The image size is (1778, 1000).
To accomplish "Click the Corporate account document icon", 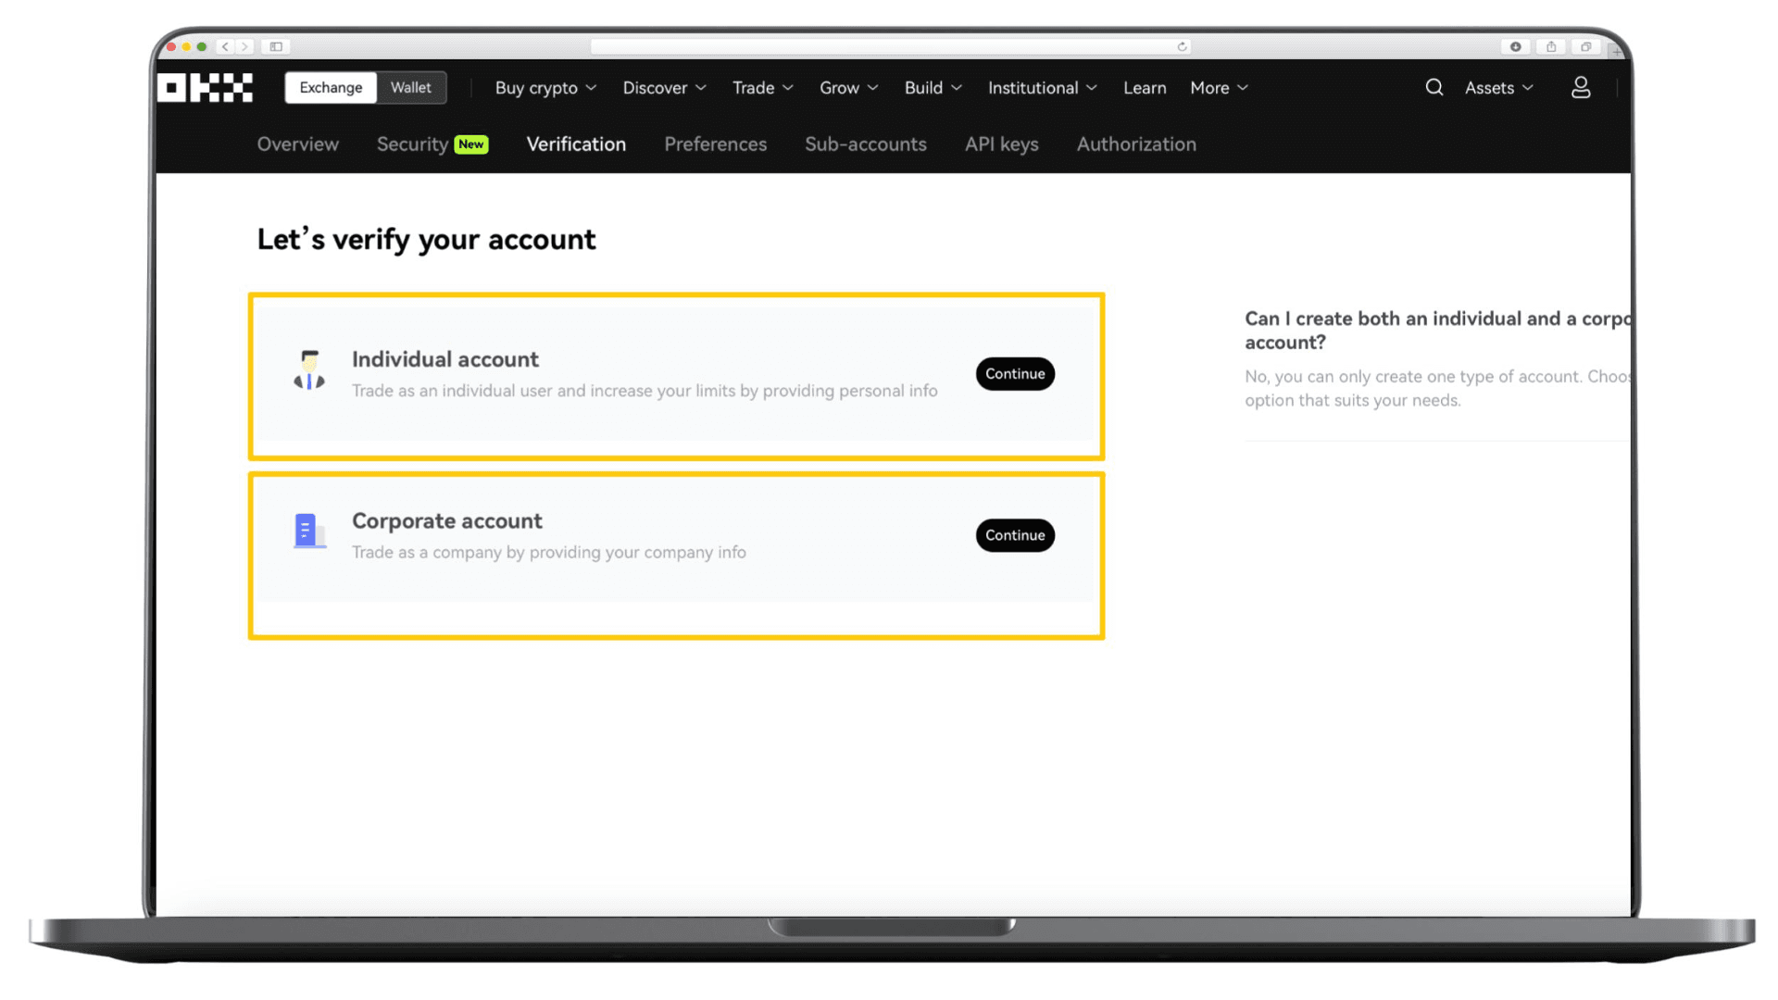I will pyautogui.click(x=307, y=532).
